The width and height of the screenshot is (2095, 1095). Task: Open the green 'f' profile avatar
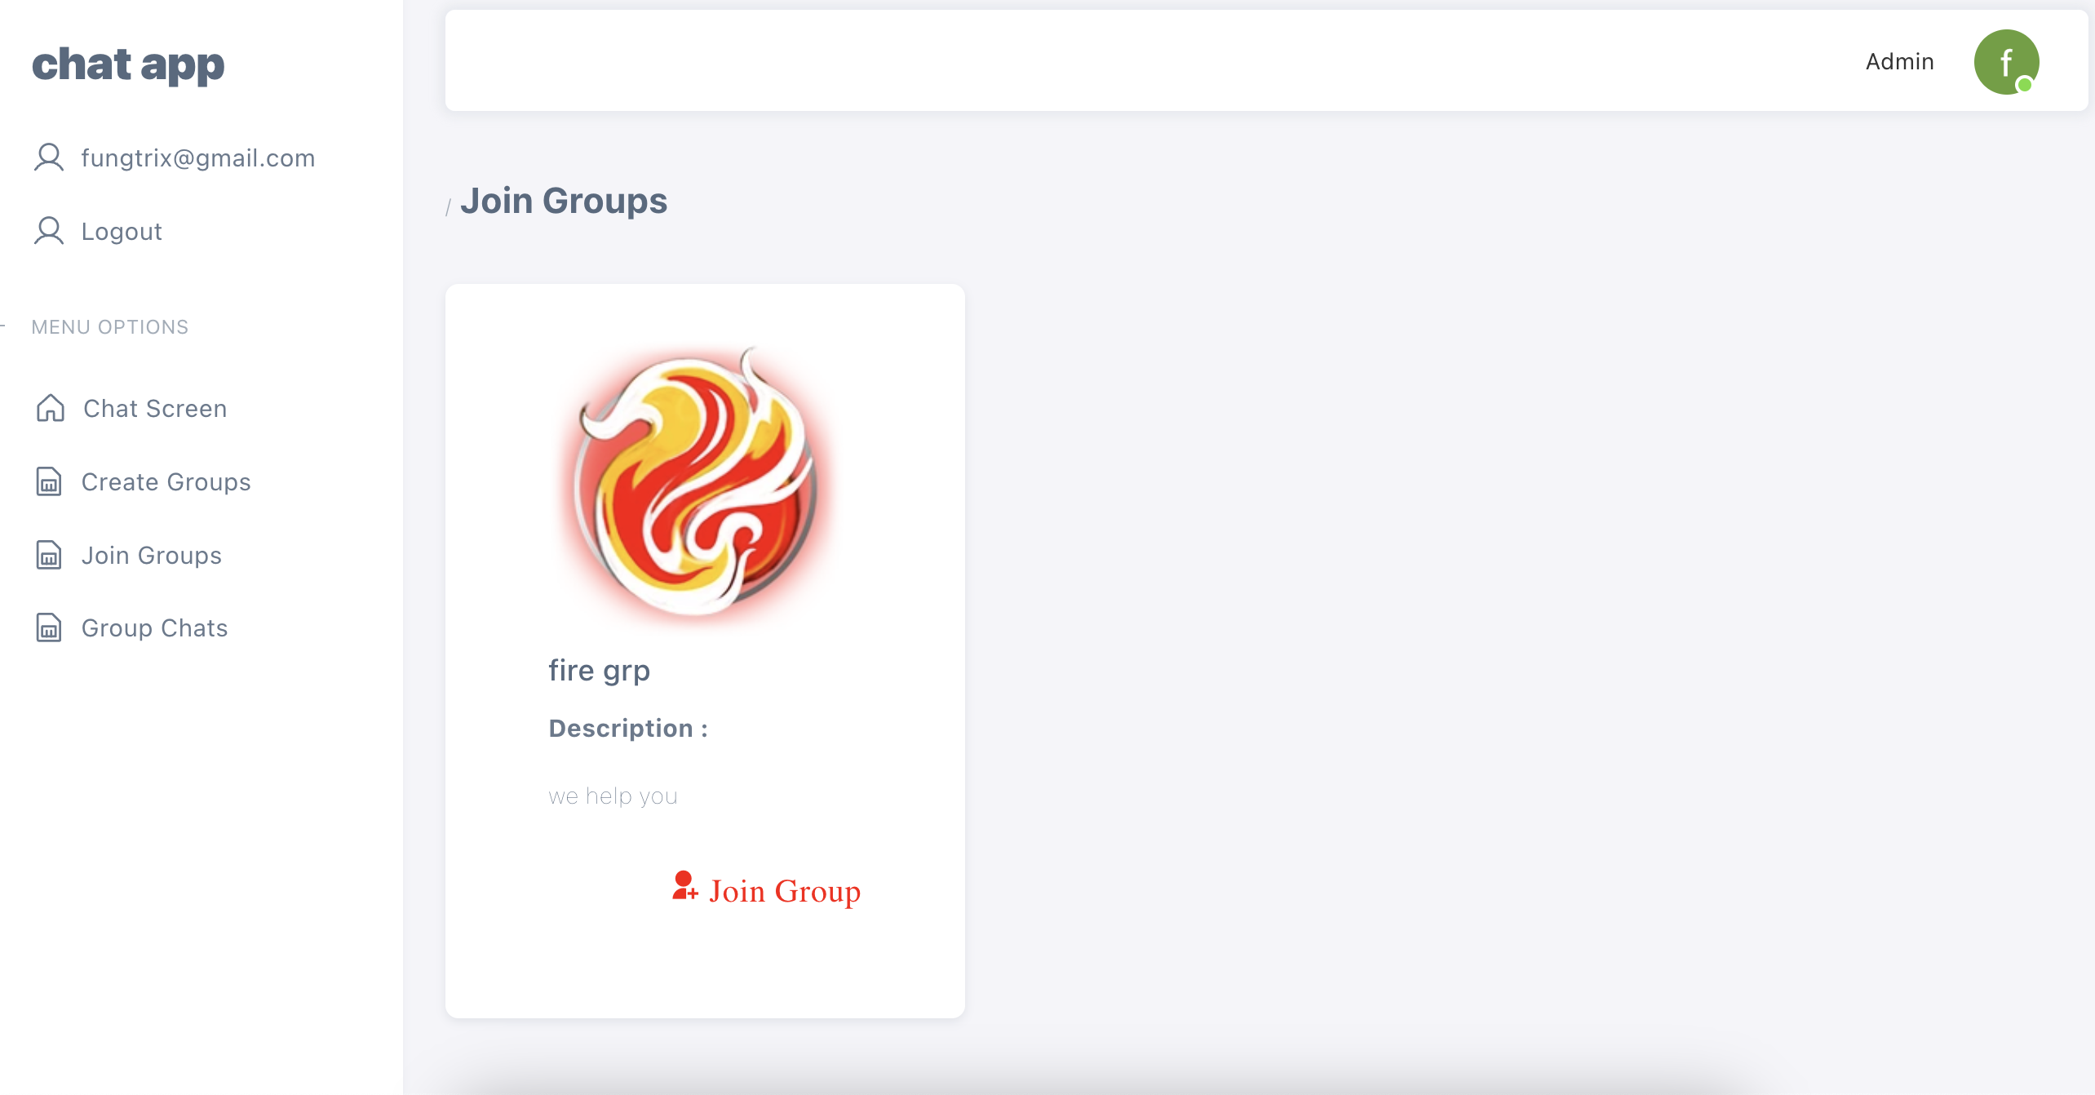point(2004,61)
